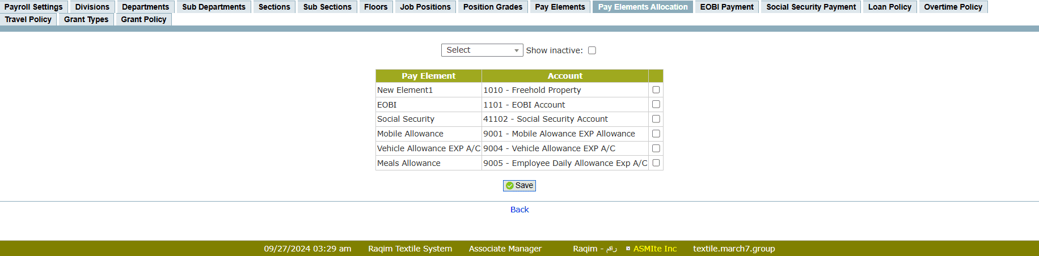The height and width of the screenshot is (256, 1039).
Task: Switch to the Payroll Settings tab
Action: click(33, 7)
